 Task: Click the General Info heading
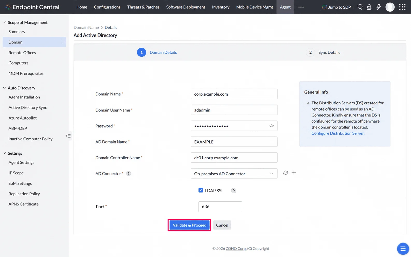click(316, 92)
